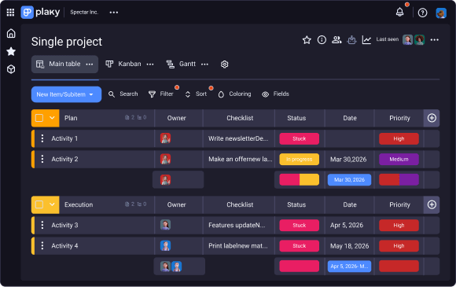Select all items in Execution group
456x287 pixels.
[x=39, y=204]
